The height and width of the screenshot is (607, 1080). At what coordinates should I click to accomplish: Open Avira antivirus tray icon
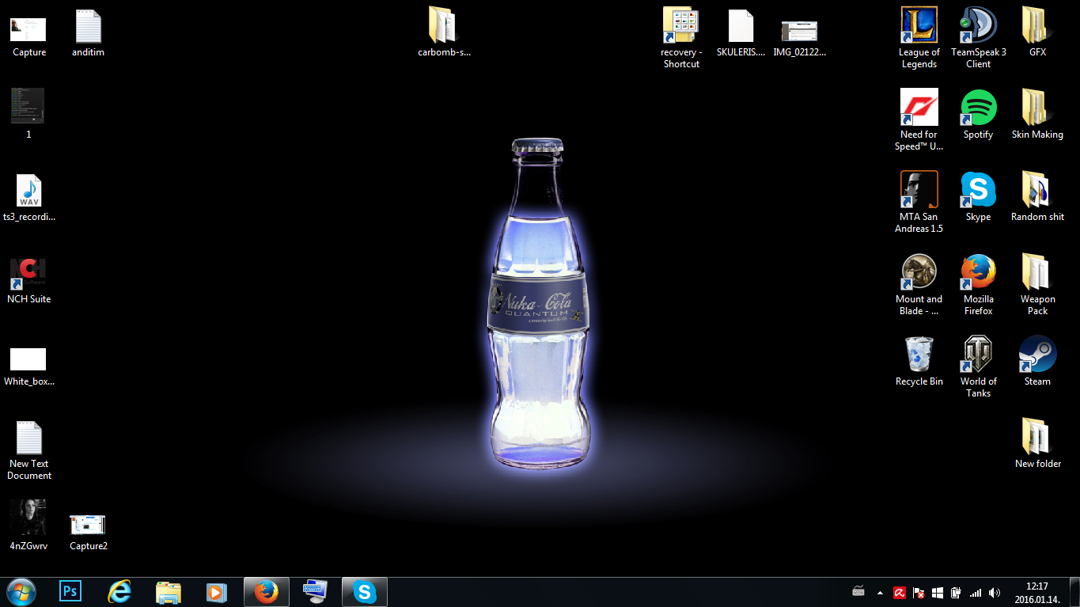[900, 592]
